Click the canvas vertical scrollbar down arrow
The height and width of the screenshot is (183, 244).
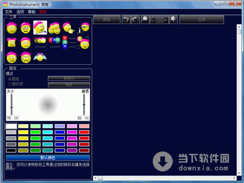click(x=239, y=173)
